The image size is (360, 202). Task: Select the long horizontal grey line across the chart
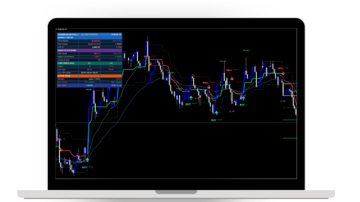coord(176,123)
